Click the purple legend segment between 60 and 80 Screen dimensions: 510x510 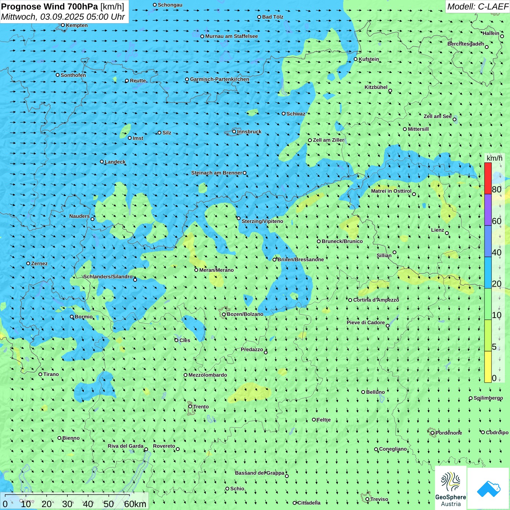(488, 210)
